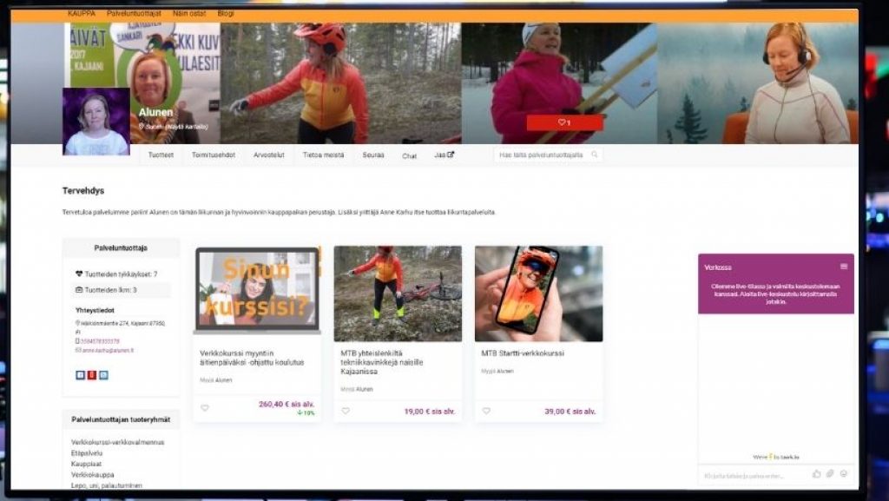Open the Blogi menu item

(x=227, y=13)
